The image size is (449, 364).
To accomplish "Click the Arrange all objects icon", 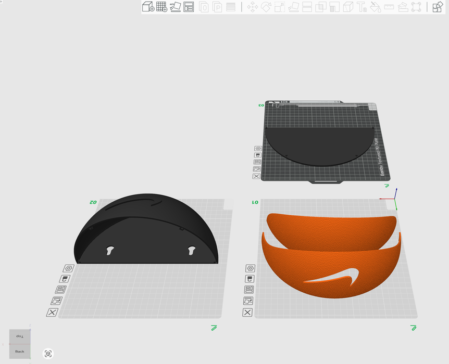I will [189, 7].
